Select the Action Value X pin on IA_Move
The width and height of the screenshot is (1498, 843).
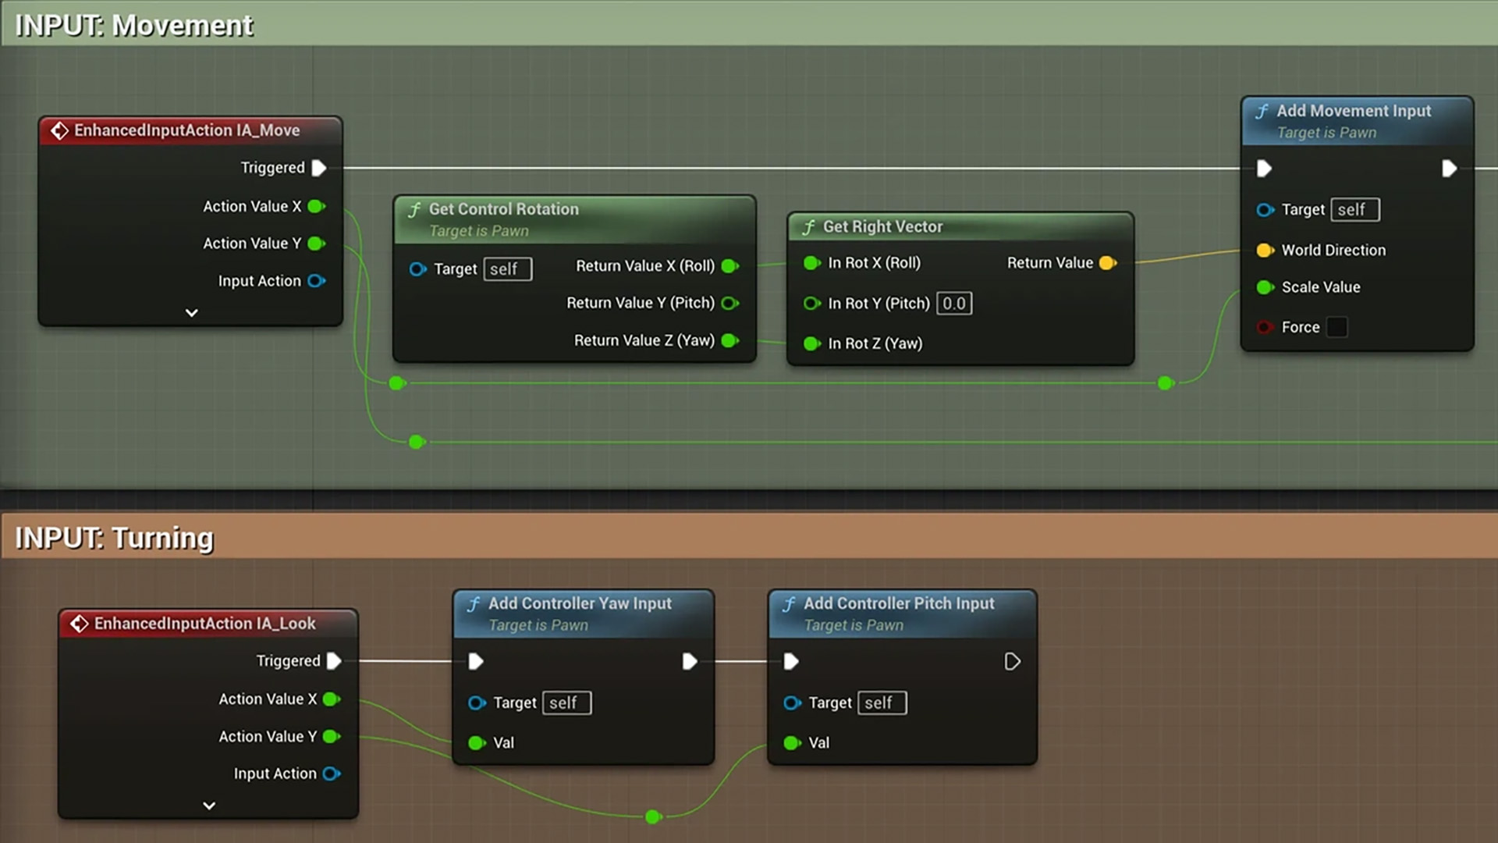click(x=317, y=206)
